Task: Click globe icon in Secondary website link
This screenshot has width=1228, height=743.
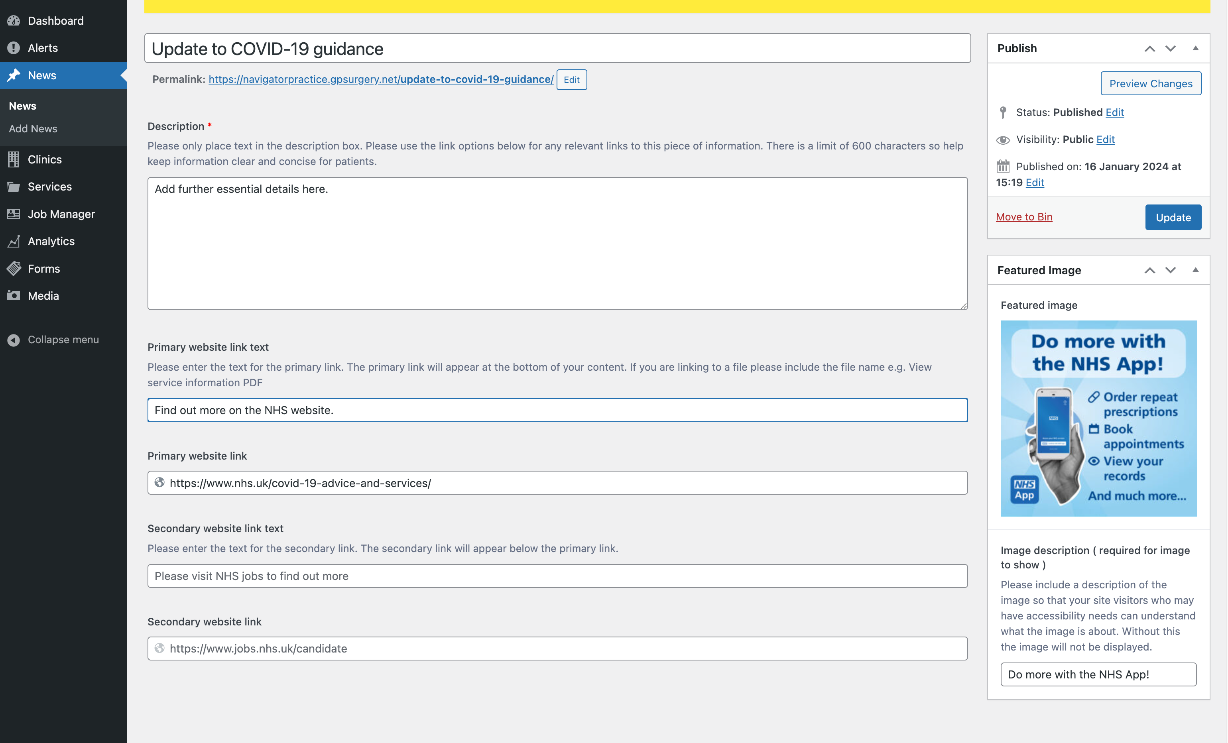Action: coord(159,648)
